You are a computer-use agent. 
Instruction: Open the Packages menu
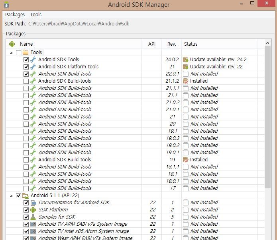click(x=15, y=15)
